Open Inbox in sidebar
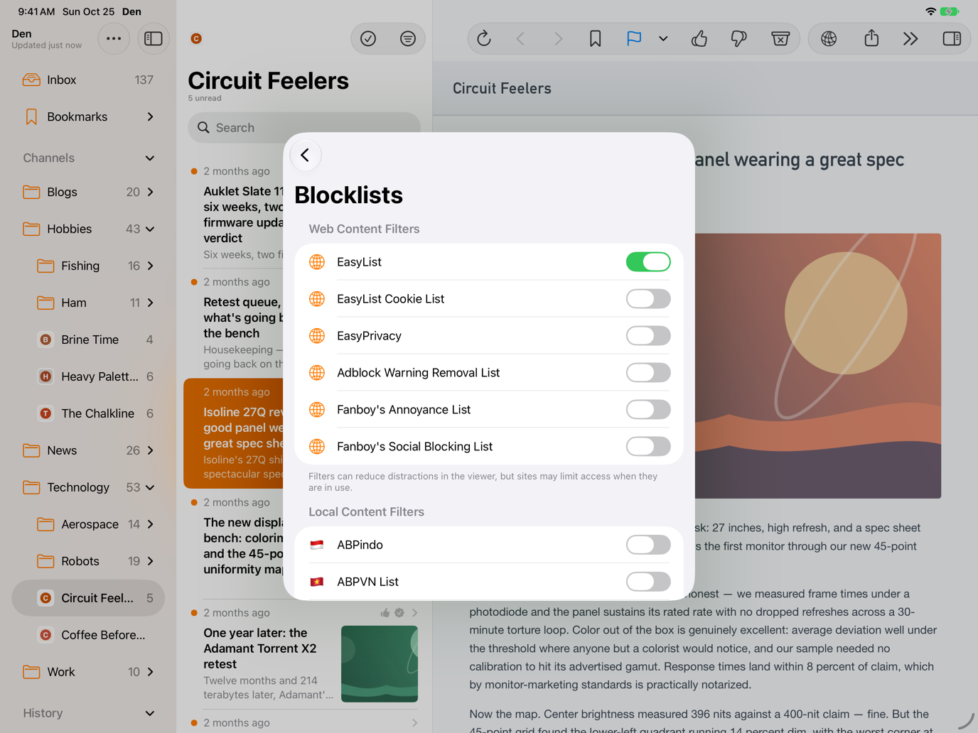 click(x=88, y=80)
